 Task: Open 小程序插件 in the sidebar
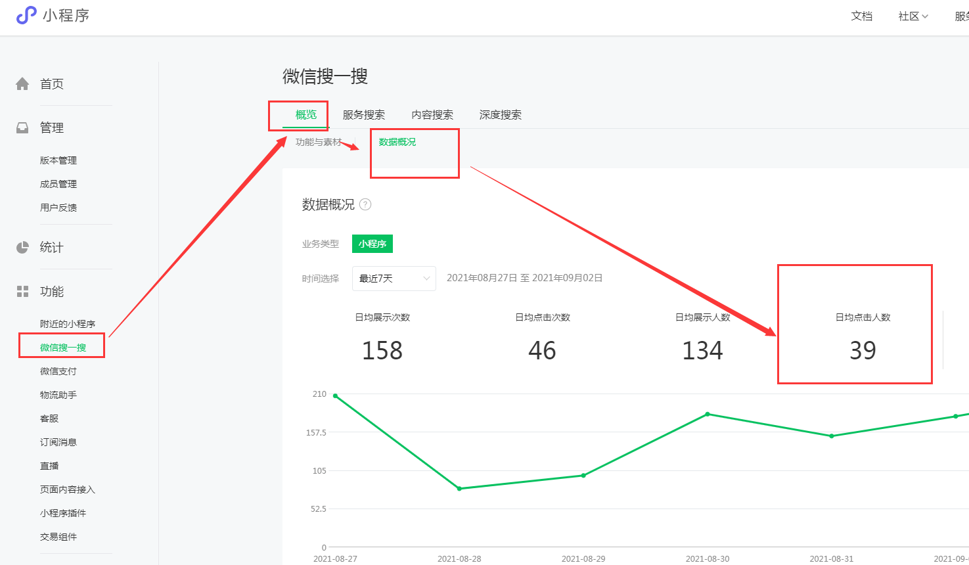click(x=63, y=513)
